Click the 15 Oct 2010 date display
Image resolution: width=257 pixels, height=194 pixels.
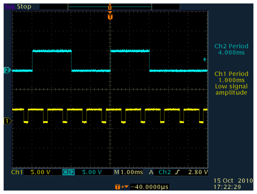click(x=233, y=181)
